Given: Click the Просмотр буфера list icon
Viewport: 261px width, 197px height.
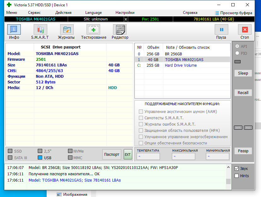Looking at the screenshot, I should coord(217,13).
